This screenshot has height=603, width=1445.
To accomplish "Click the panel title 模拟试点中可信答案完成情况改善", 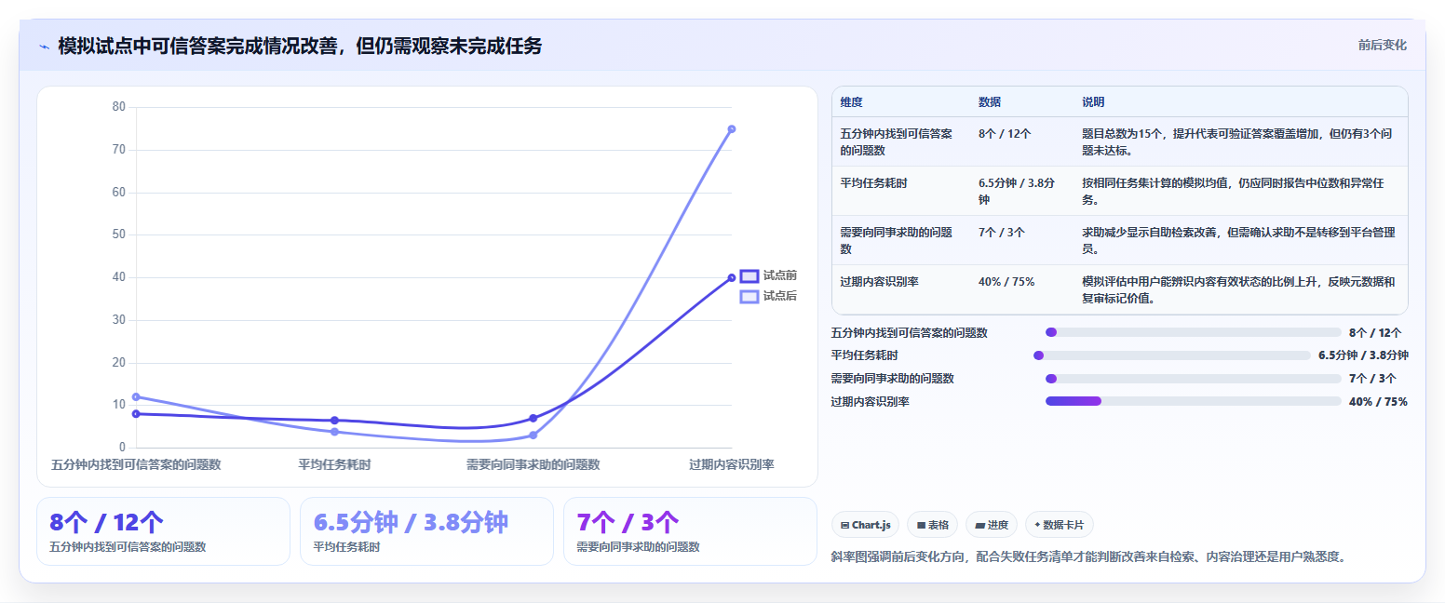I will [300, 47].
